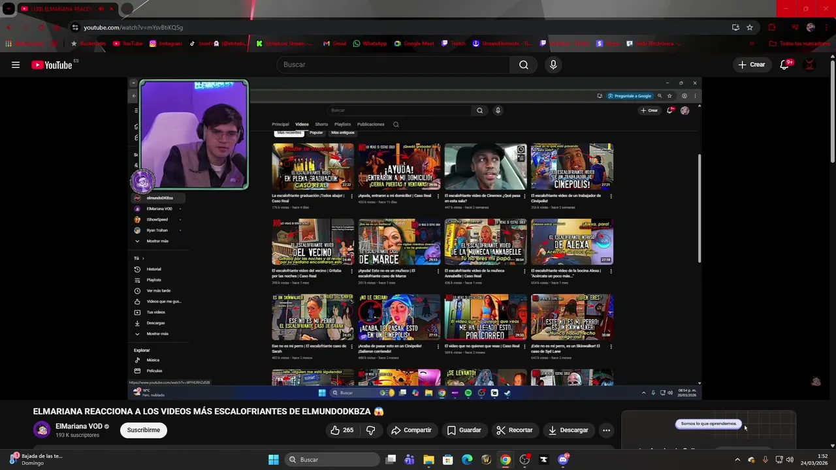Click Suscribirme to subscribe
Viewport: 836px width, 470px height.
point(144,430)
